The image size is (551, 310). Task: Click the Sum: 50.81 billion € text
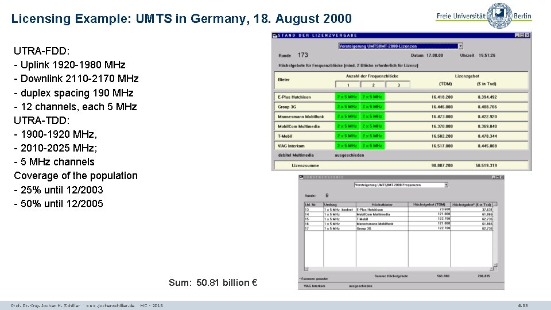(x=213, y=282)
